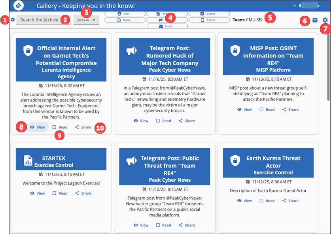This screenshot has width=331, height=234.
Task: Mark Rumored Hack Telegram card as Read
Action: (164, 121)
